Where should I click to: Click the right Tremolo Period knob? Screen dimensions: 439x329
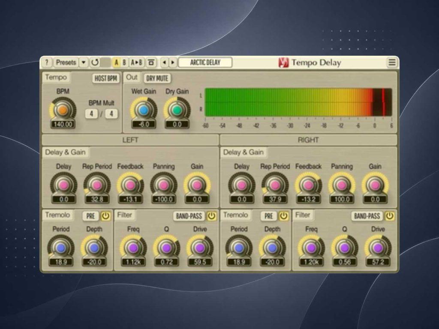tap(239, 248)
